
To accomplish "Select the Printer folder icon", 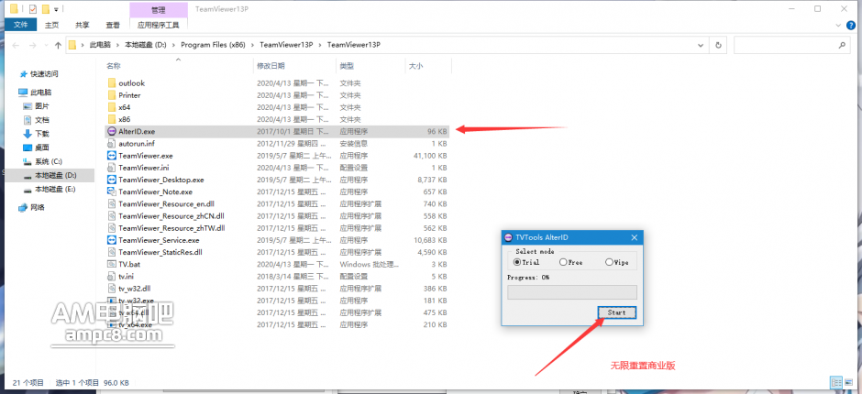I will [112, 95].
